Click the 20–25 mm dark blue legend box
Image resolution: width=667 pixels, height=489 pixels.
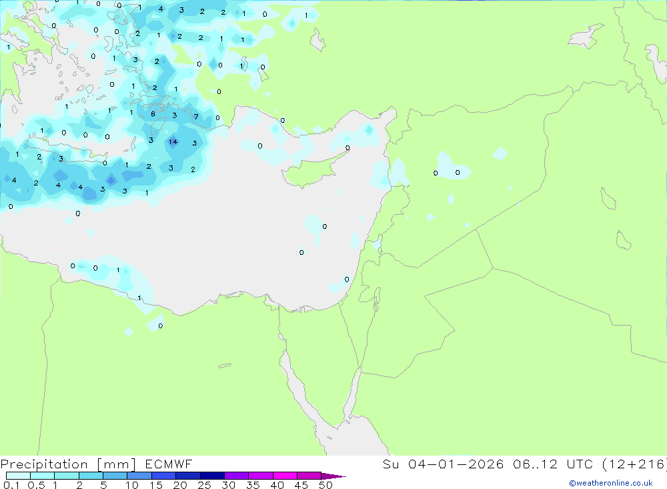(187, 476)
